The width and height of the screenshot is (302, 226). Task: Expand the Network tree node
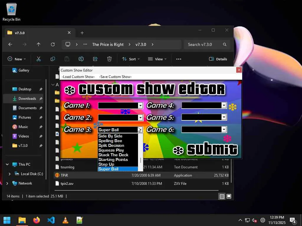point(7,183)
